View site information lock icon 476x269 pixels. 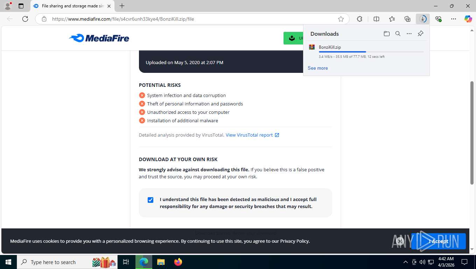[x=44, y=19]
